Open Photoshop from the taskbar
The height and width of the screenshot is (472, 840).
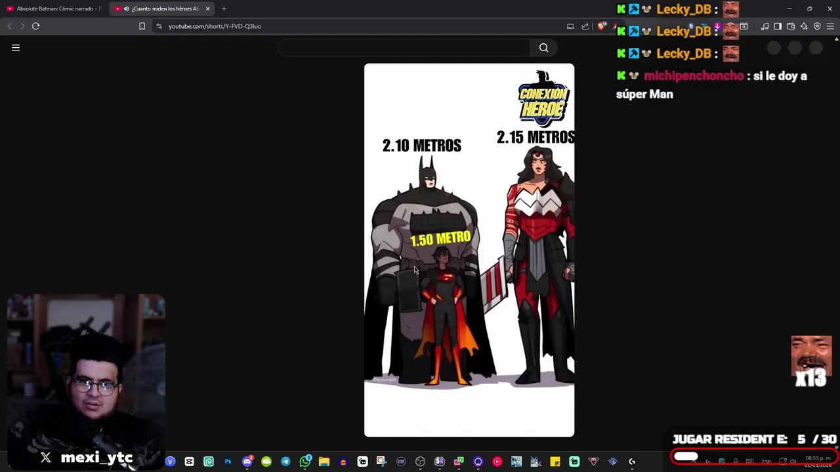coord(228,462)
